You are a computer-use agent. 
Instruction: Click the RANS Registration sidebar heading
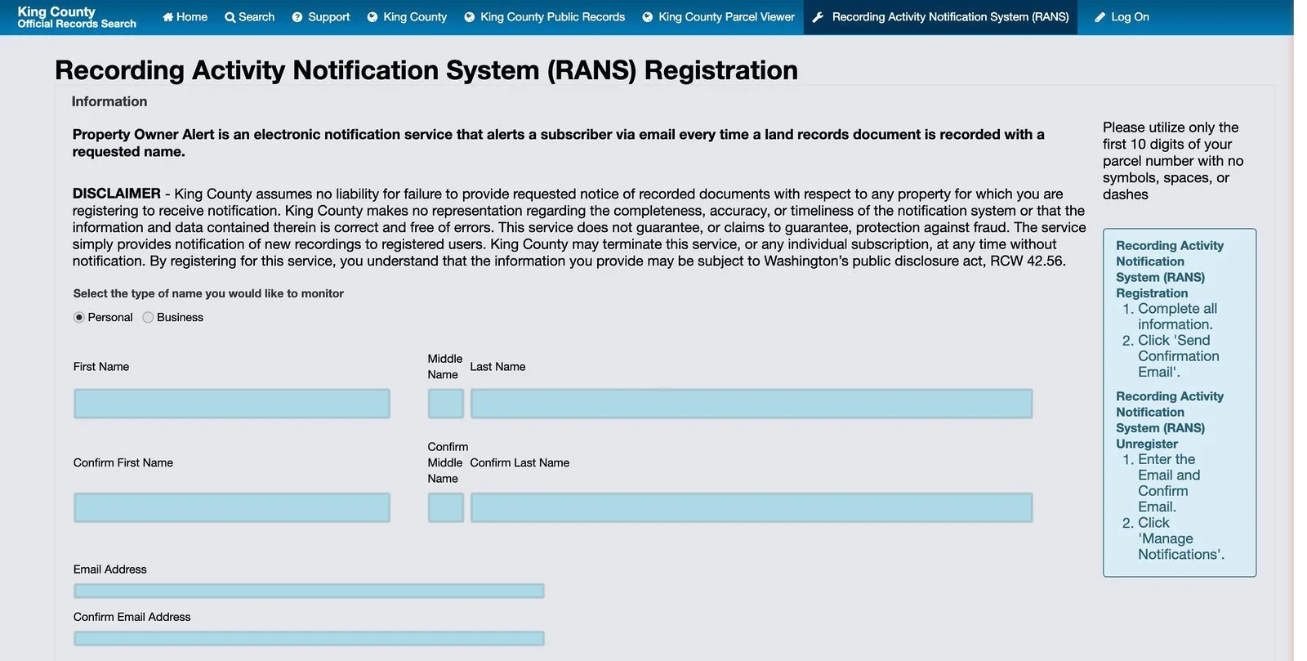(1170, 269)
